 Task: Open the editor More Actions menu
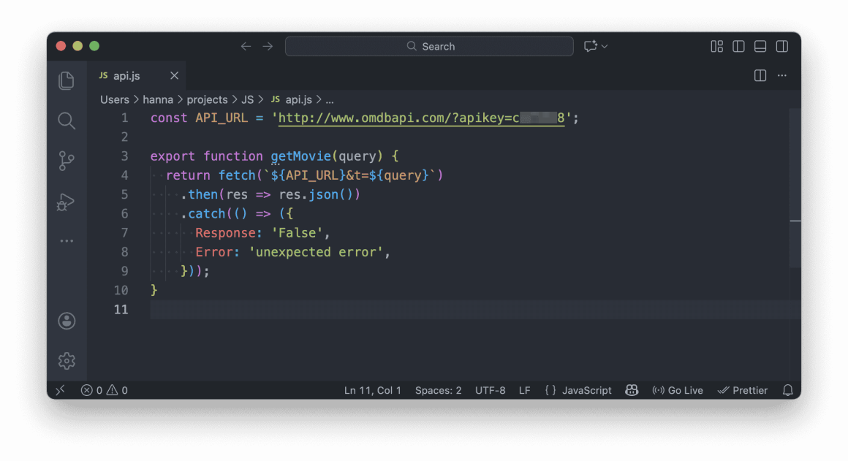(x=782, y=75)
